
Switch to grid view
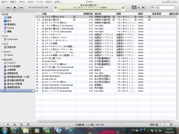(x=139, y=8)
